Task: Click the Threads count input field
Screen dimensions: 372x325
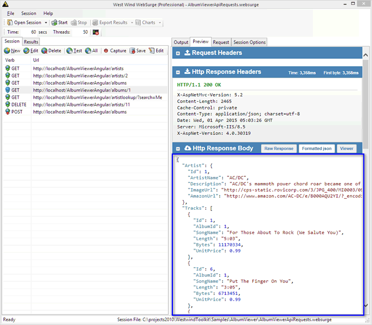Action: [82, 32]
